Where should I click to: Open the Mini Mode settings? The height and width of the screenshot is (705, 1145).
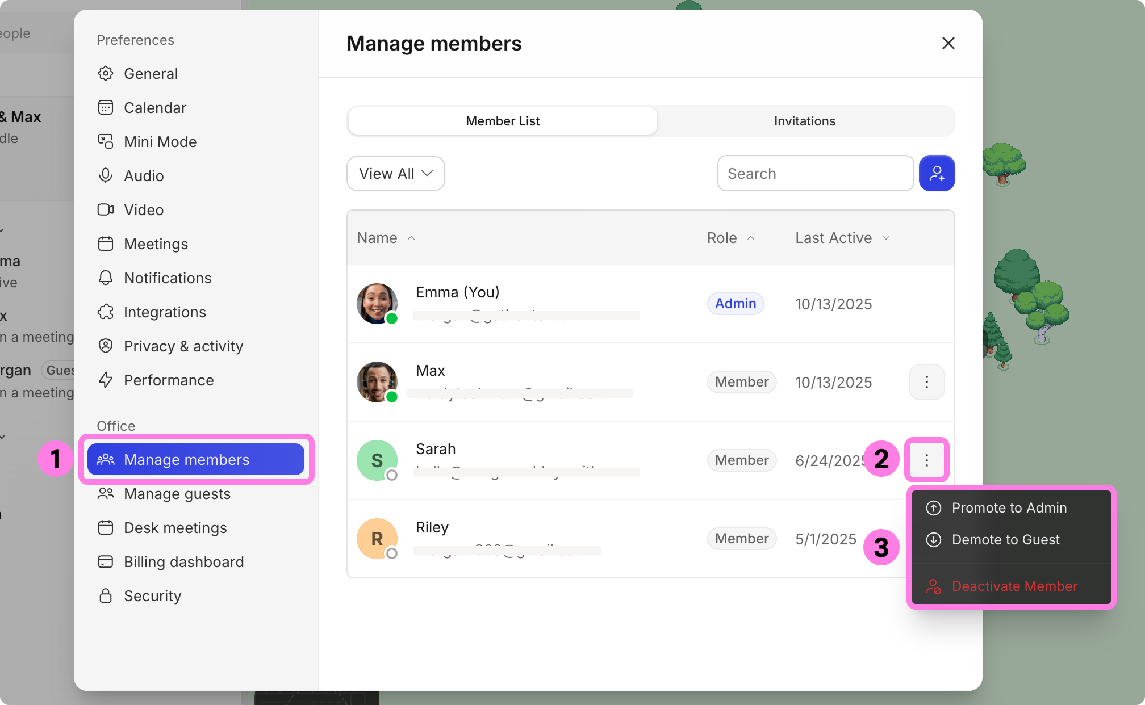[x=196, y=142]
